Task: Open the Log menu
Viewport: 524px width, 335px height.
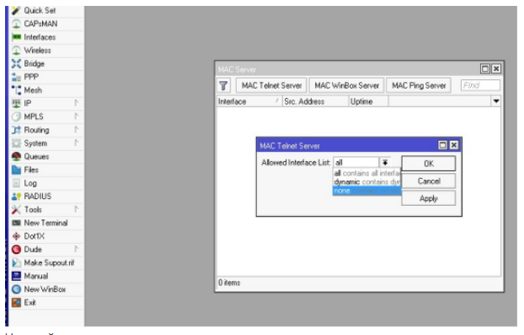Action: (x=46, y=183)
